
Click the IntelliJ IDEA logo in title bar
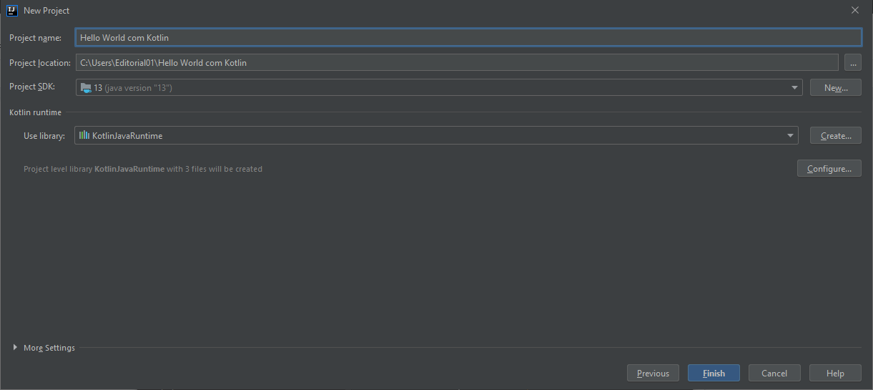click(x=11, y=11)
